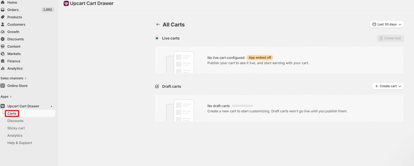
Task: Click the Upcart logo in page header
Action: [66, 3]
